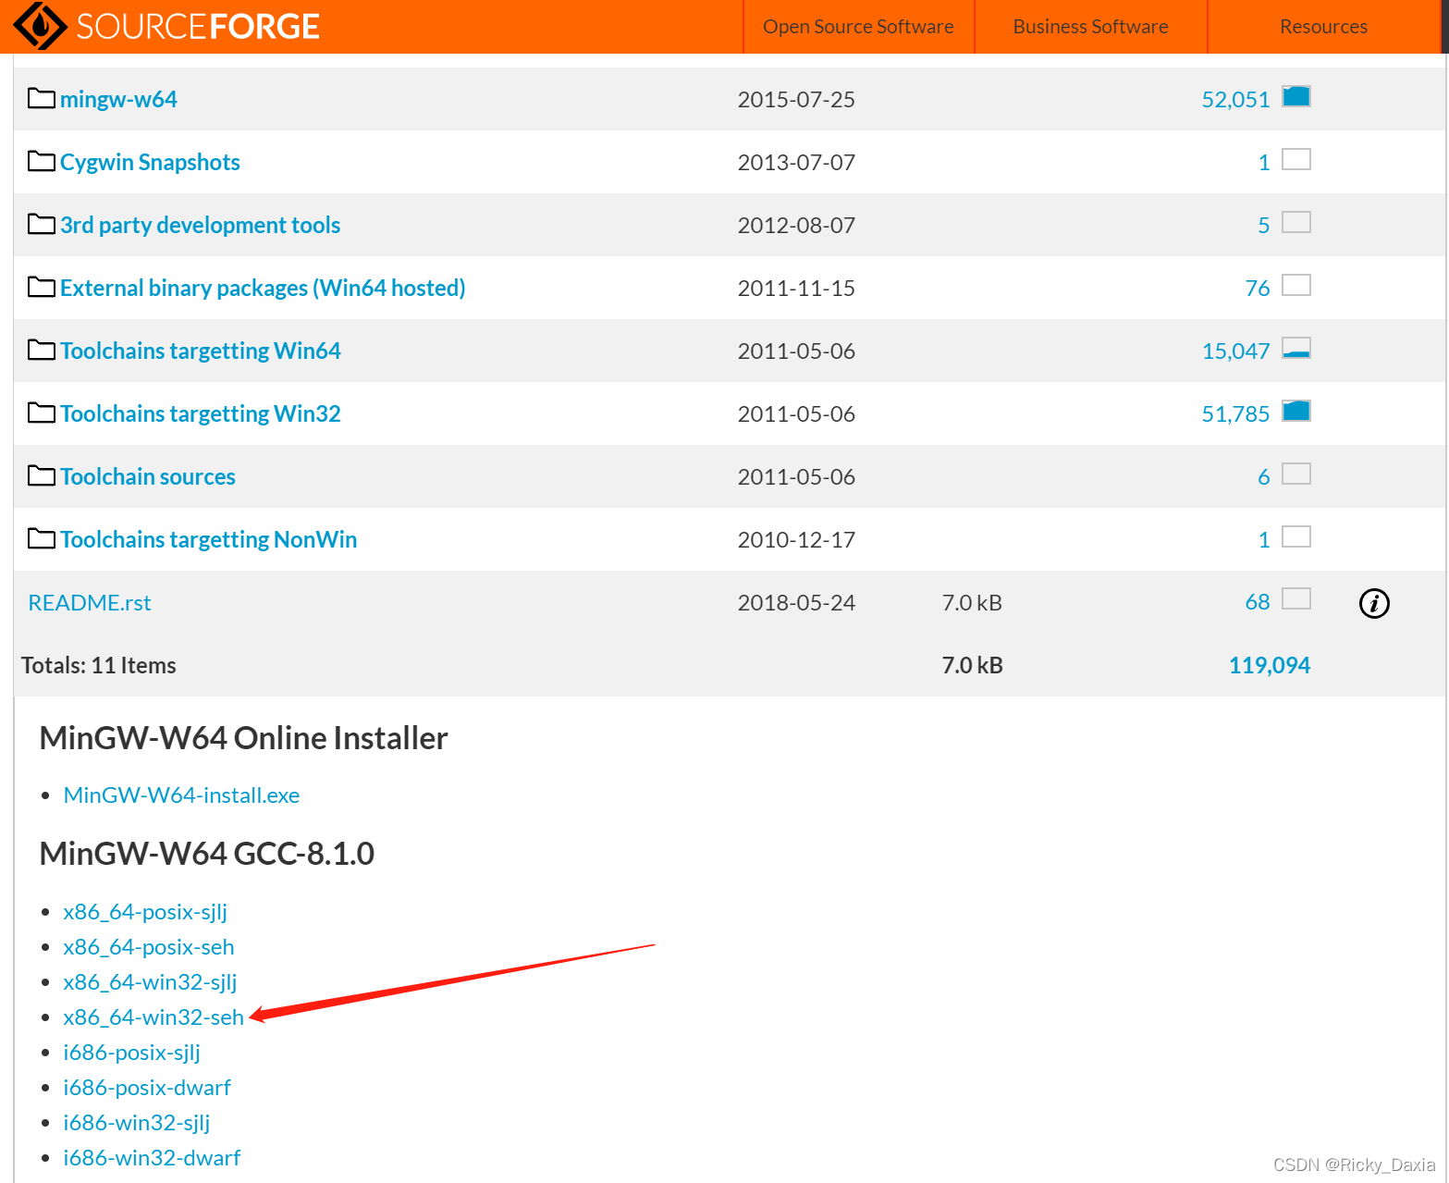Click downloads chart icon in Toolchains Win64 row
Screen dimensions: 1449x1183
[x=1296, y=348]
